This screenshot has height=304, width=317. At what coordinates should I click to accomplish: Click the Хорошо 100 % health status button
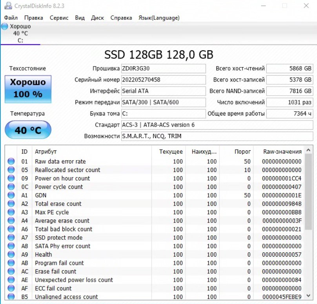tap(28, 89)
